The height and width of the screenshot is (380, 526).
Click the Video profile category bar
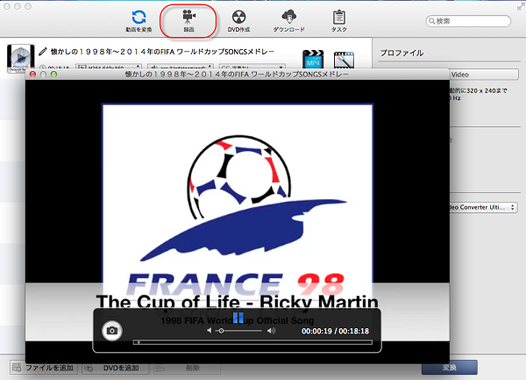483,75
